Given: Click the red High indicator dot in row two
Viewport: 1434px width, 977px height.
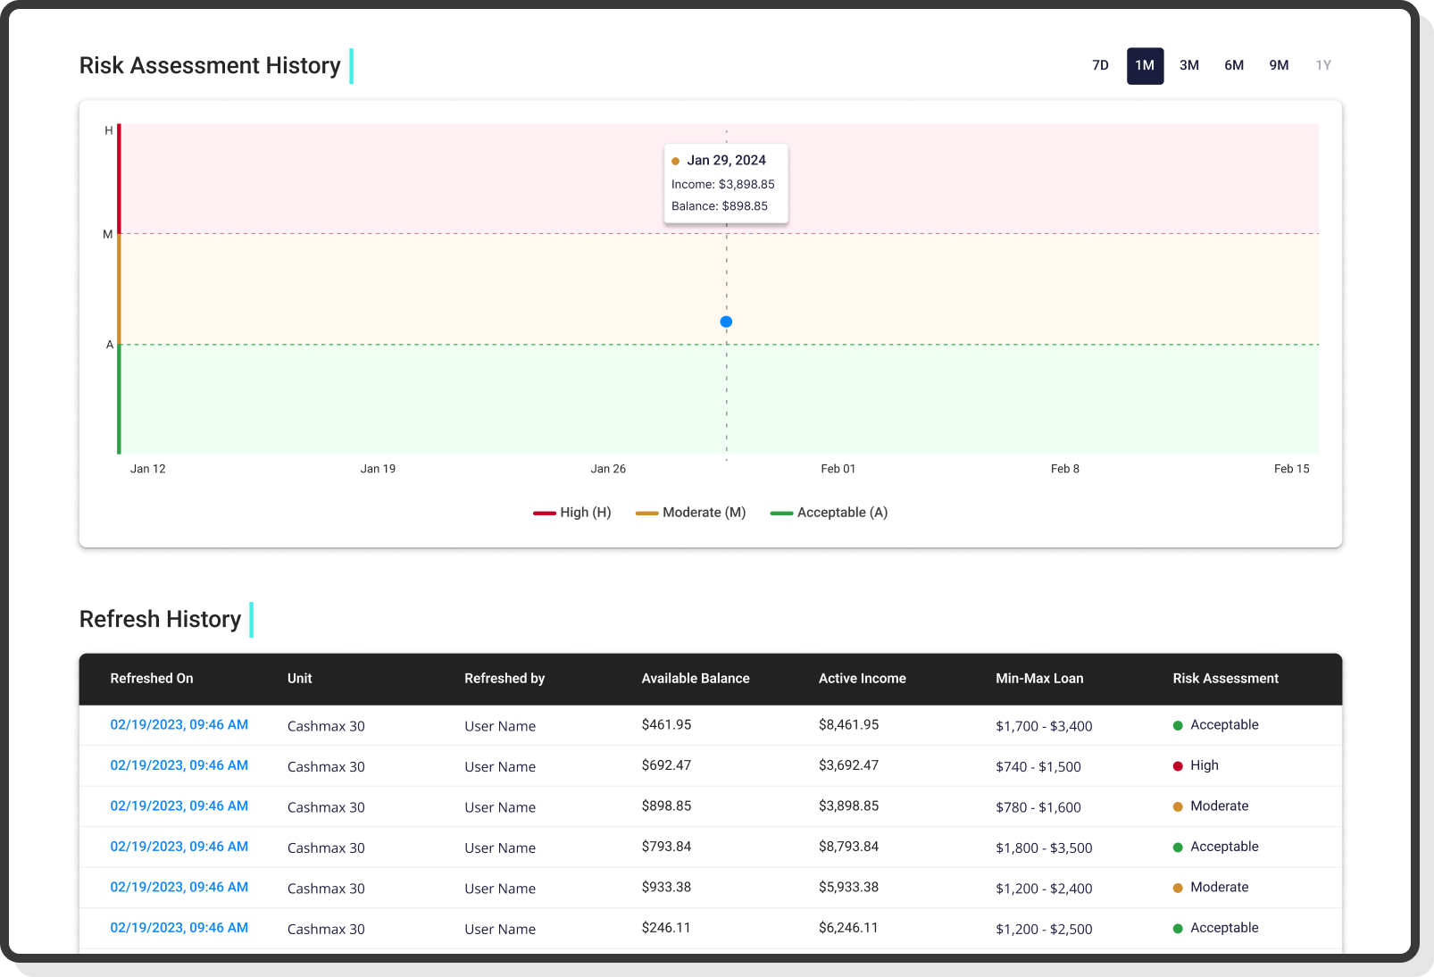Looking at the screenshot, I should tap(1179, 765).
